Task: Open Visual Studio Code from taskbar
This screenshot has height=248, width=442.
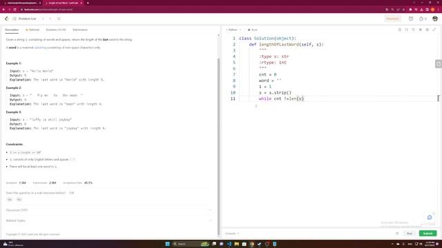Action: [x=229, y=244]
